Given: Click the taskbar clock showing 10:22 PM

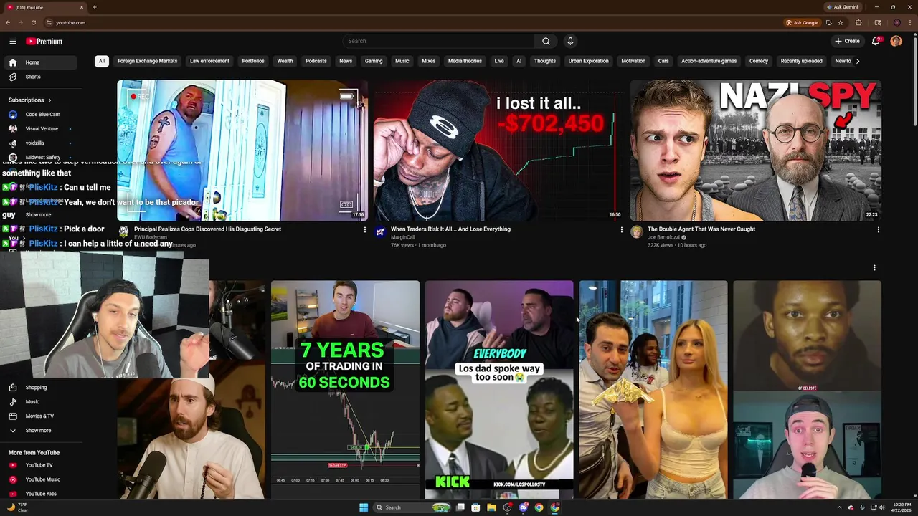Looking at the screenshot, I should coord(900,507).
